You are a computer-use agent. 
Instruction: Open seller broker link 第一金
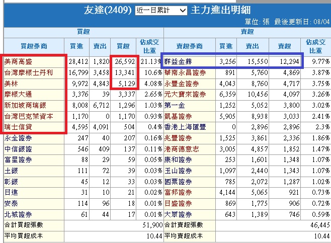tap(175, 105)
